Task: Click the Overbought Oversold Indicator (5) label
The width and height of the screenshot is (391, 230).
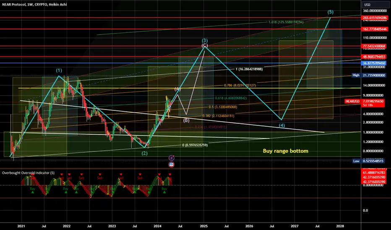Action: point(28,173)
